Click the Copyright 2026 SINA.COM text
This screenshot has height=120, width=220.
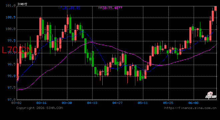tap(39, 108)
